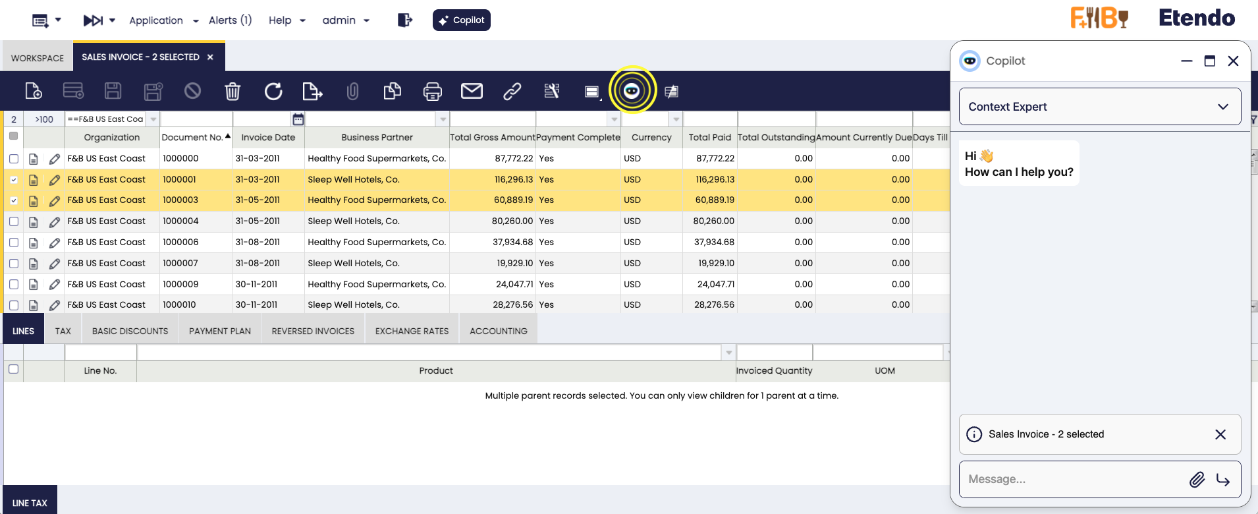The image size is (1258, 514).
Task: Open the Line Tax tab button
Action: click(30, 502)
